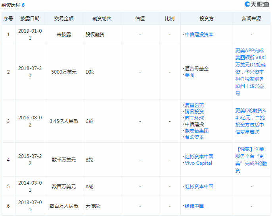Open investor link 苏宁环球
The image size is (272, 216).
click(194, 118)
